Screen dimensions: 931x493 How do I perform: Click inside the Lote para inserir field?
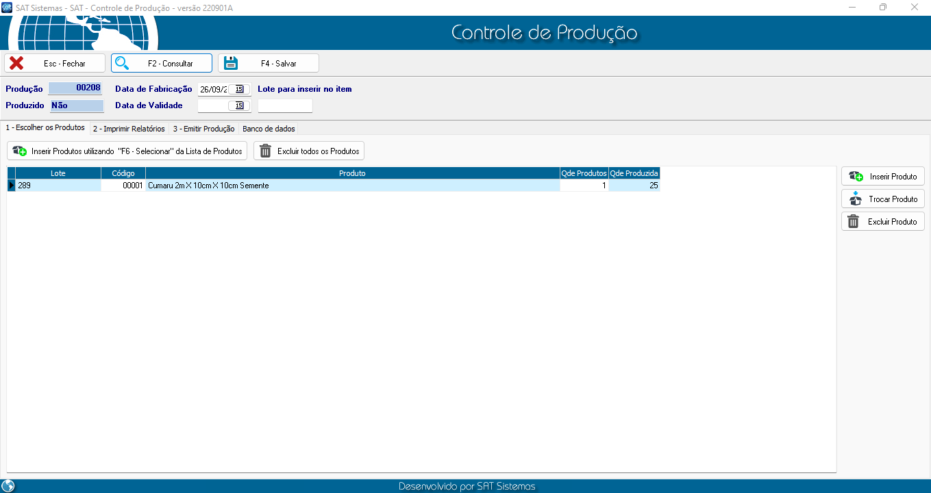pos(285,105)
